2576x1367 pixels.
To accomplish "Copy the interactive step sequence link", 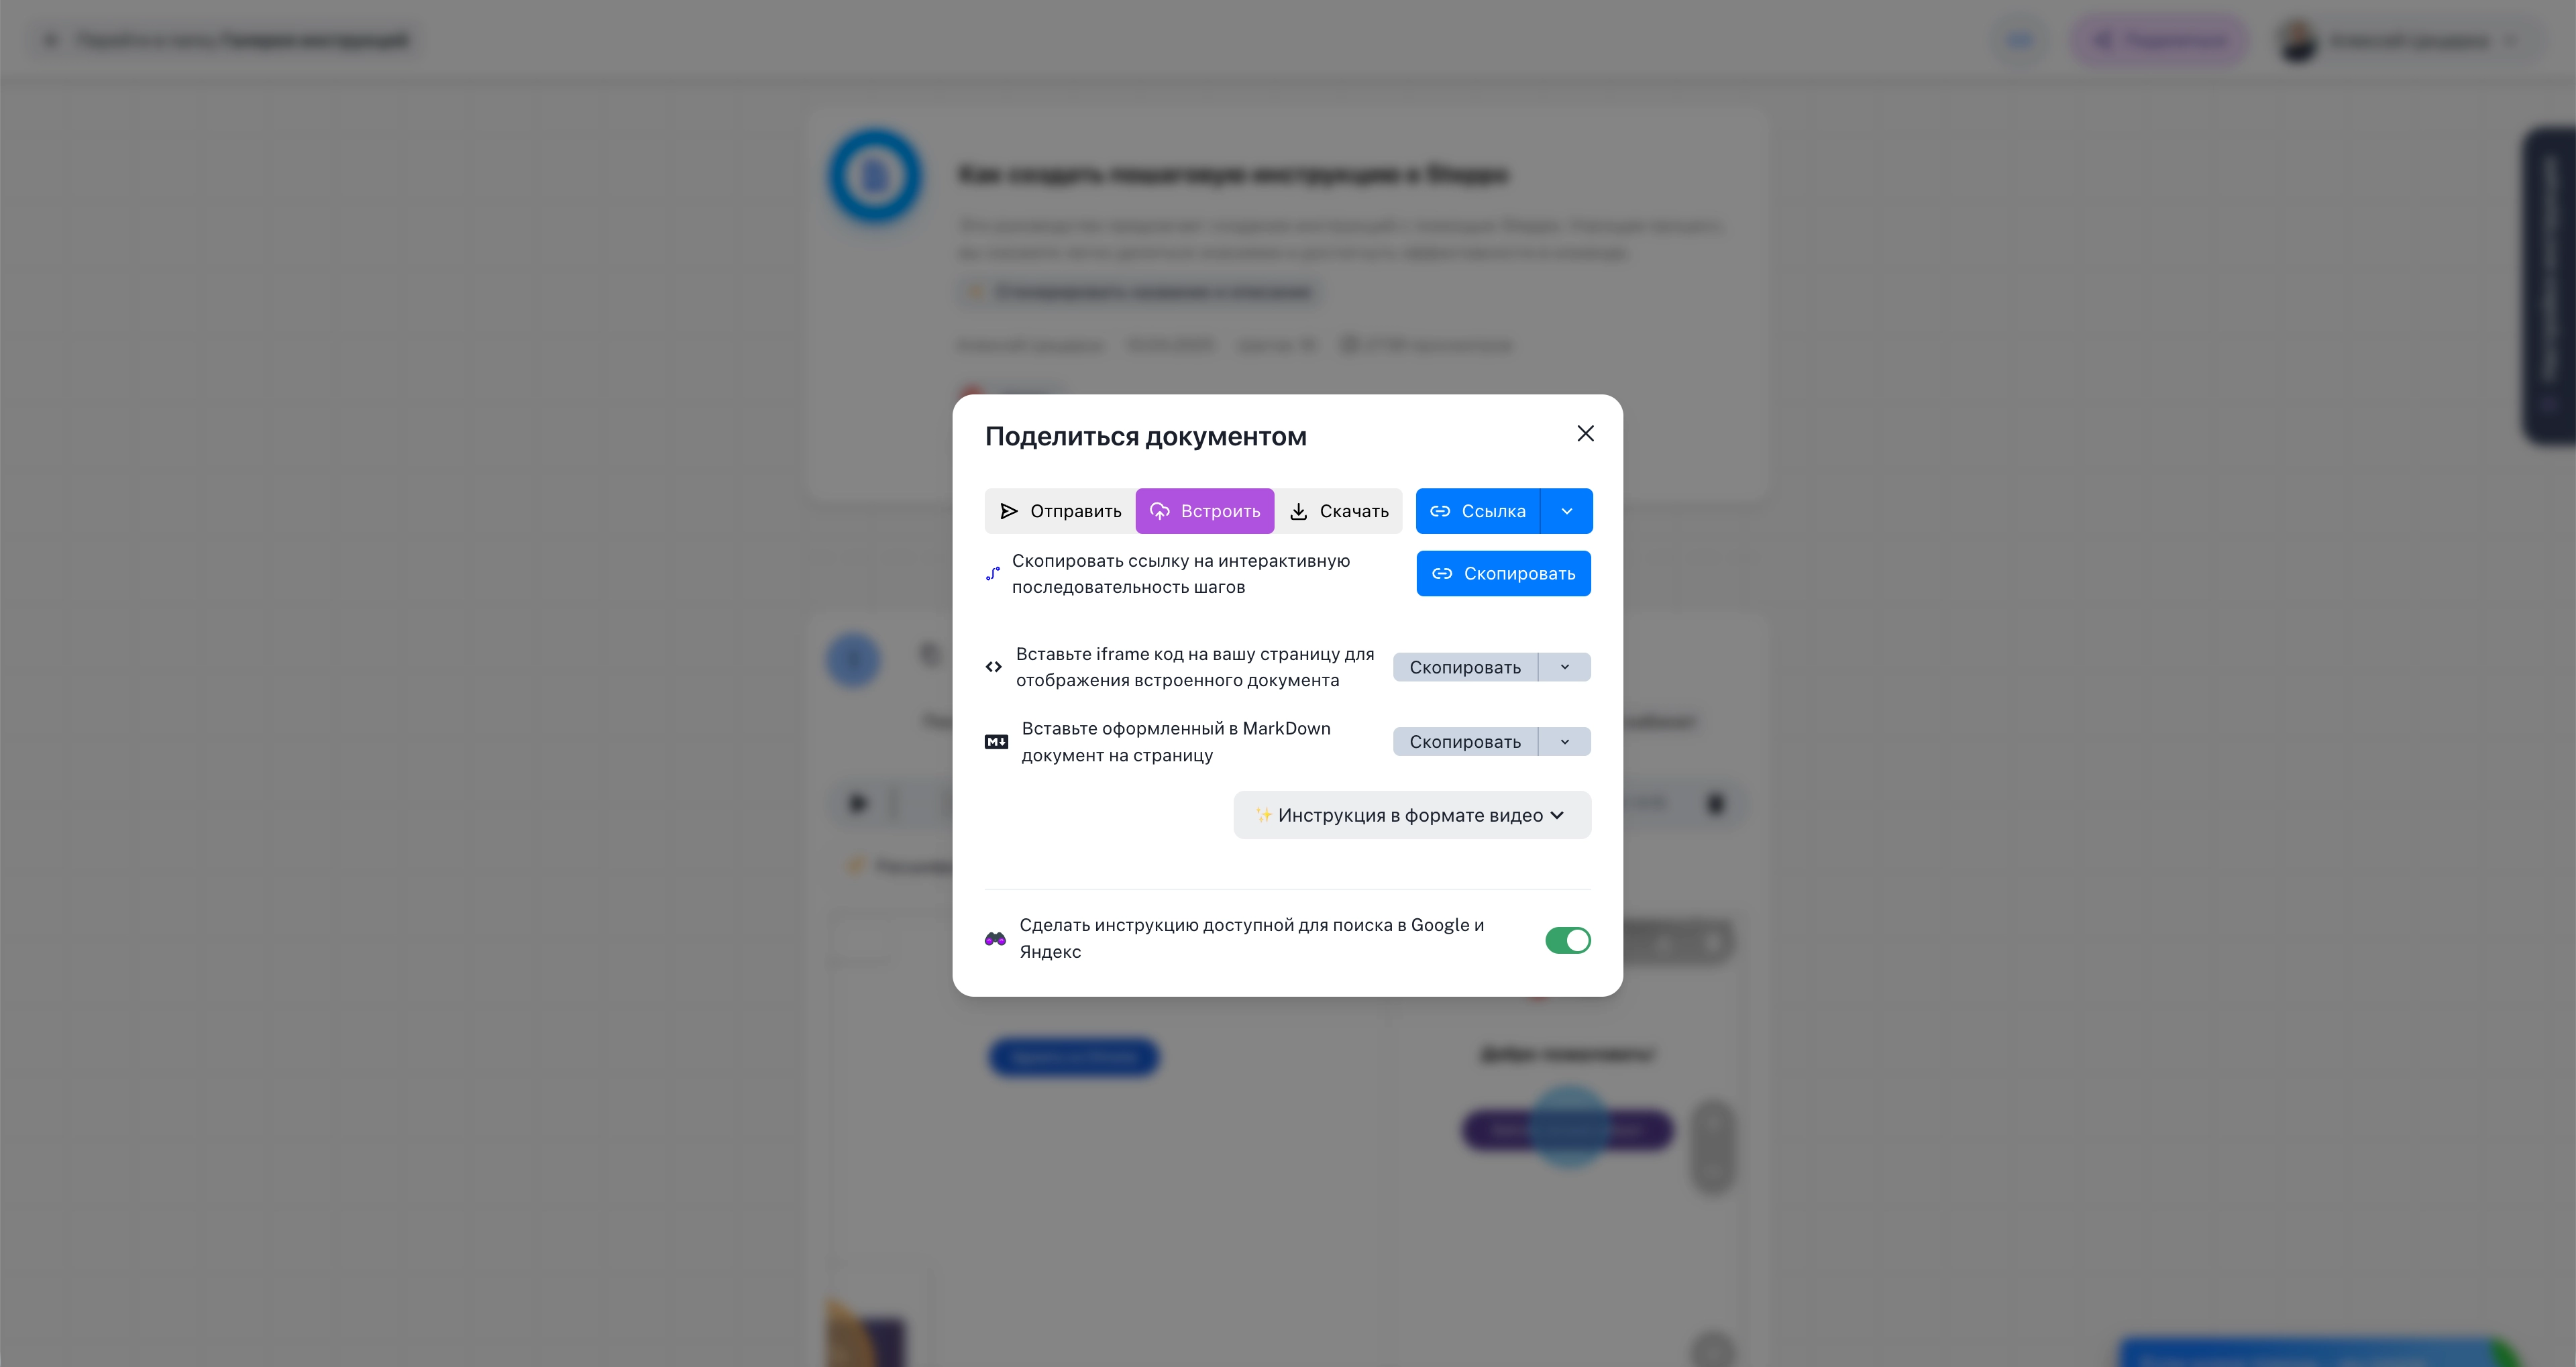I will (1503, 574).
